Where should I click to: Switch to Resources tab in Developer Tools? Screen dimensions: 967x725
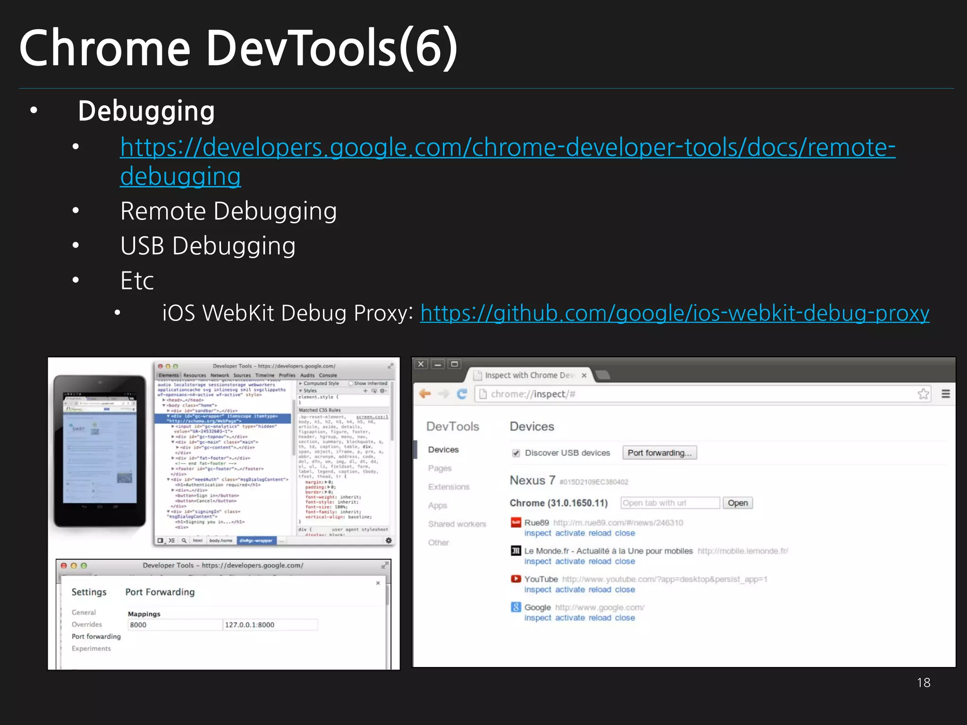[x=195, y=375]
